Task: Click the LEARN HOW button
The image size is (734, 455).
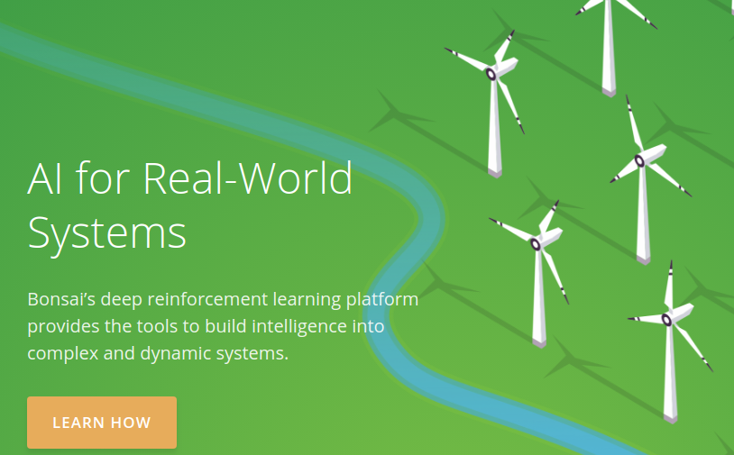Action: coord(102,423)
